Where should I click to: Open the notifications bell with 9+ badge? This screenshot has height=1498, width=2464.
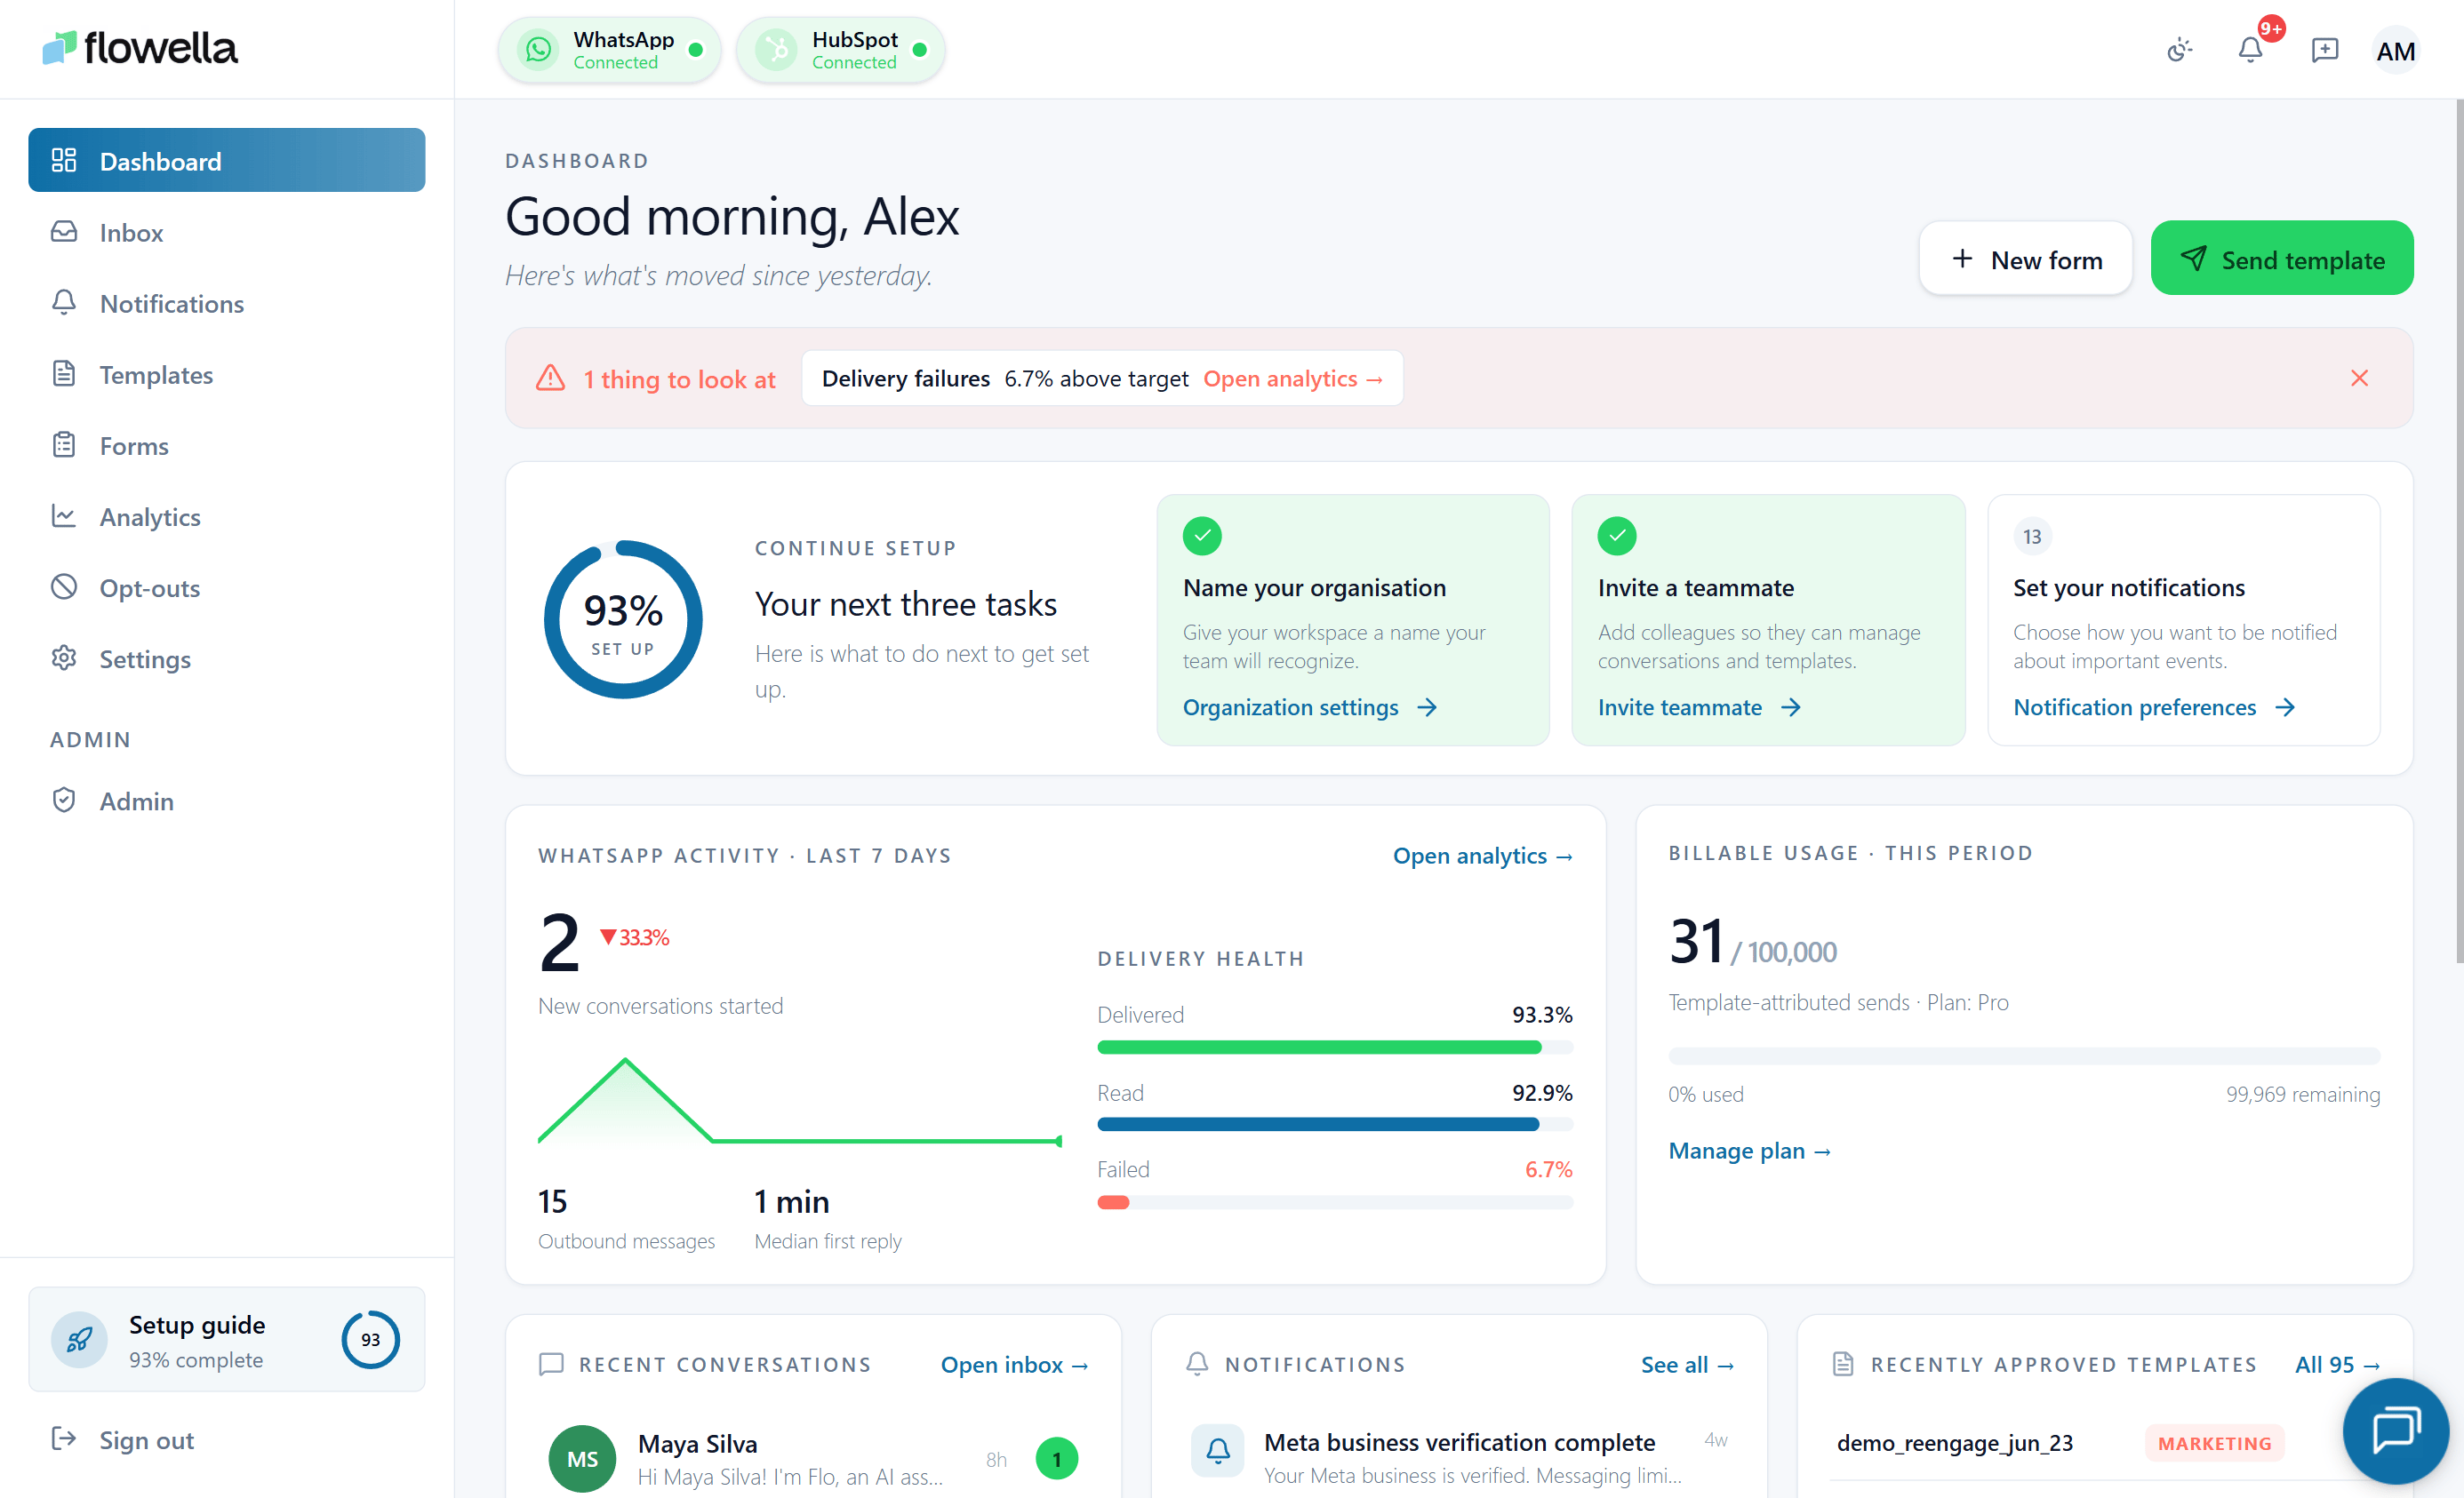click(x=2250, y=50)
